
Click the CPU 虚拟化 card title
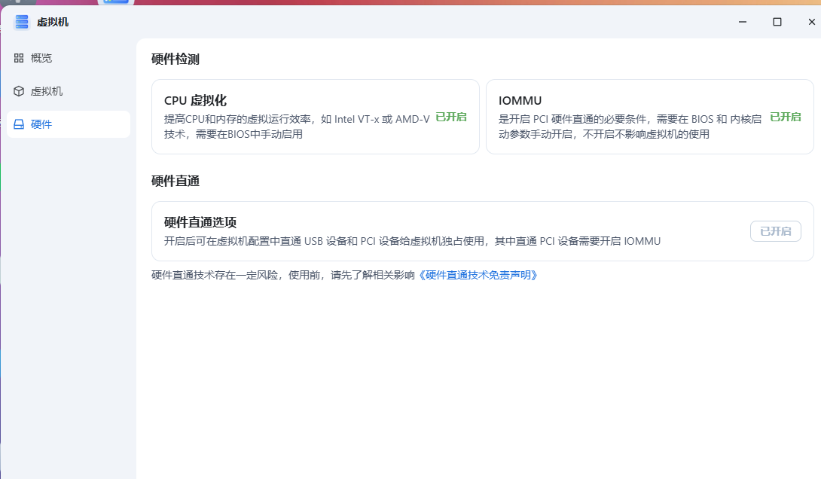pyautogui.click(x=195, y=100)
